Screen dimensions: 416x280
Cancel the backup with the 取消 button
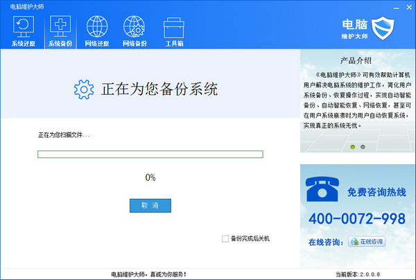150,205
